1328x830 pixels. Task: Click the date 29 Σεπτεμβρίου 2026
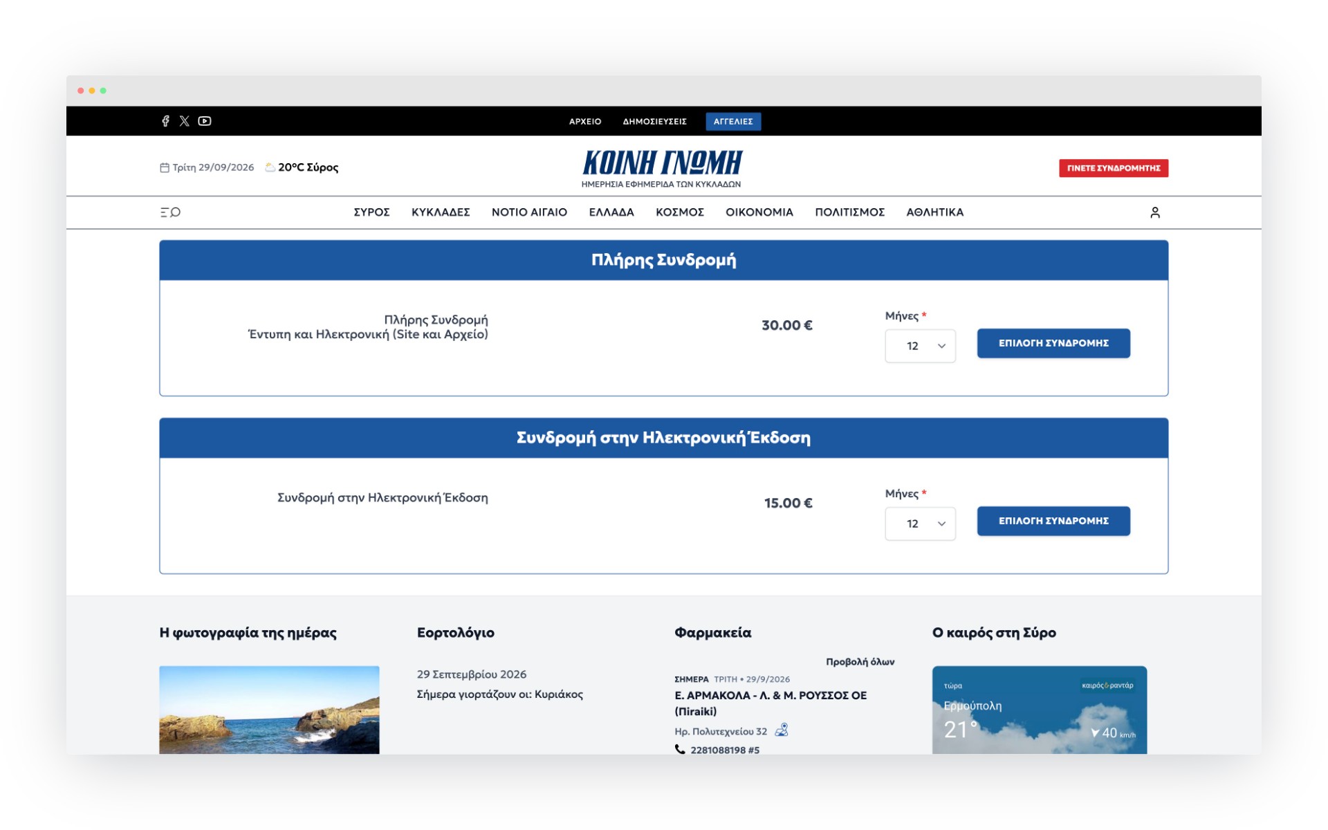(x=472, y=674)
